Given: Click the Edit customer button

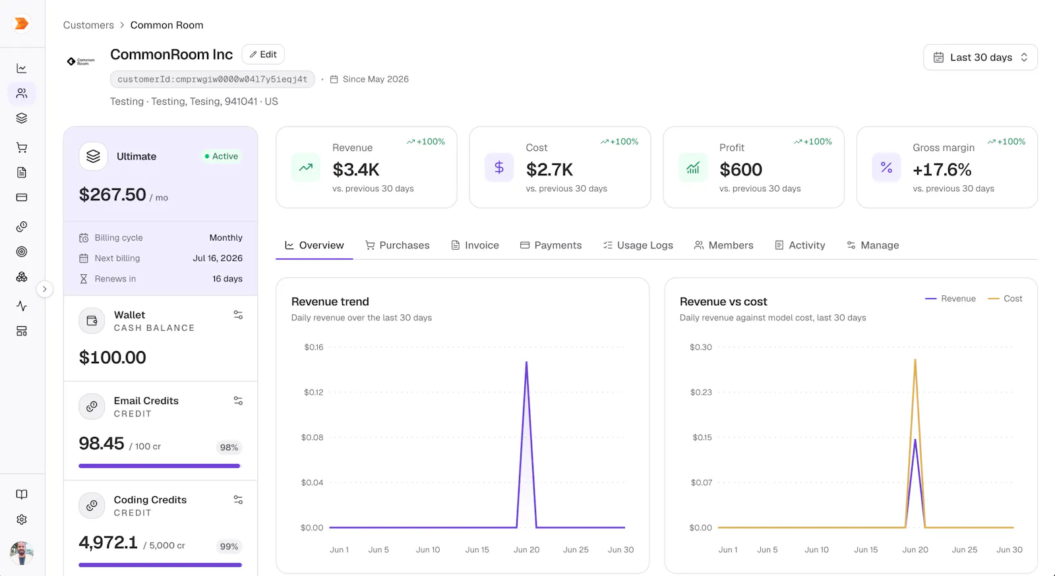Looking at the screenshot, I should click(263, 54).
